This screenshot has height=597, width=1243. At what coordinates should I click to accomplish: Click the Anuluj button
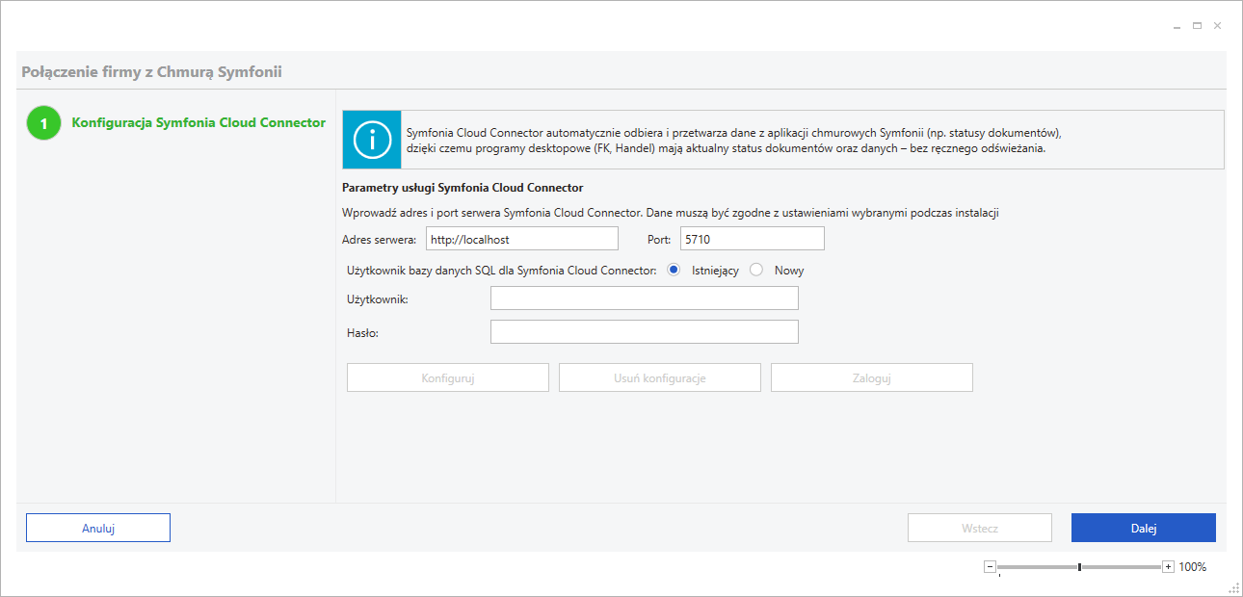(98, 528)
